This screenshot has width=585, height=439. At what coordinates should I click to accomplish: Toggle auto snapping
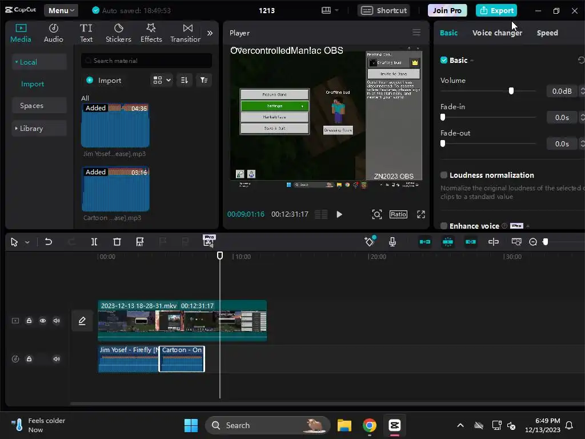click(x=448, y=242)
